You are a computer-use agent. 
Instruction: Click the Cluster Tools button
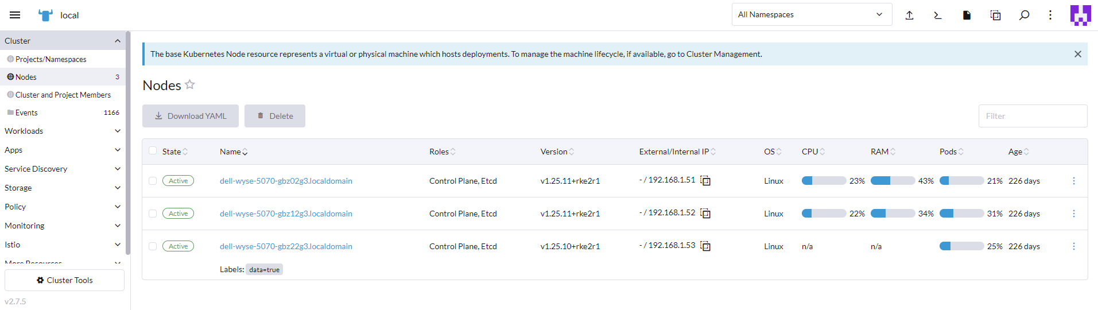click(64, 280)
